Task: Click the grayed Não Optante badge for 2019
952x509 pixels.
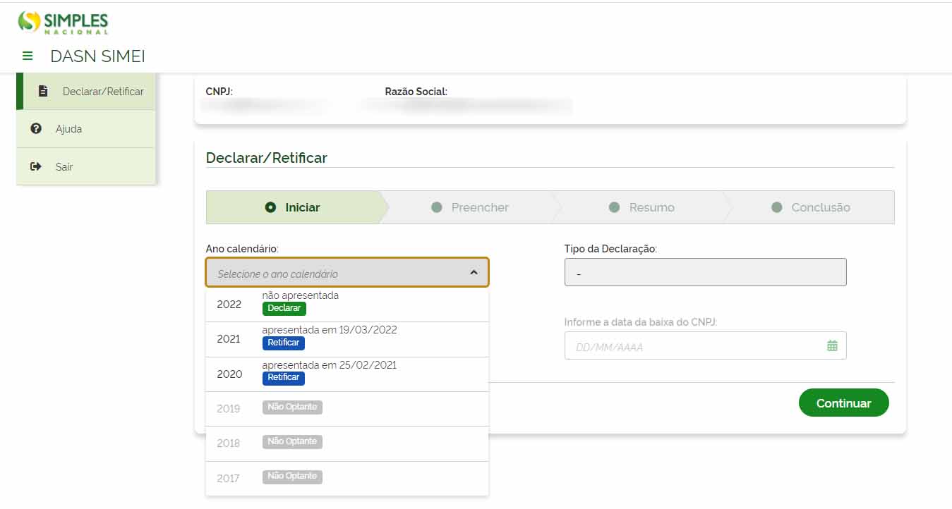Action: click(x=292, y=407)
